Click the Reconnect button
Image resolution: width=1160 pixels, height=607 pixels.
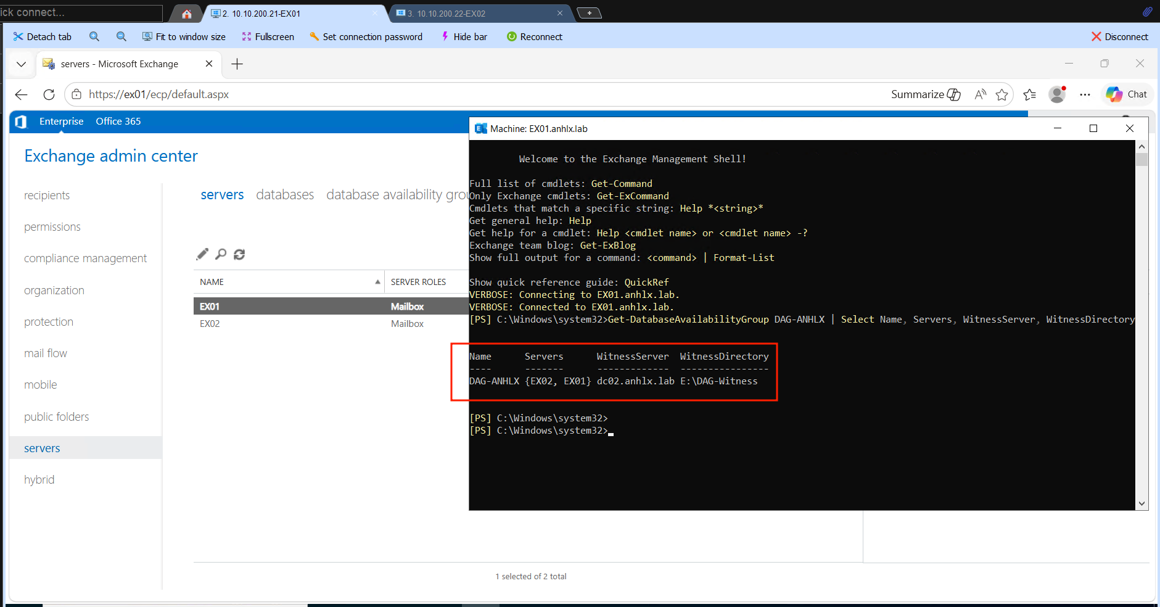tap(535, 37)
